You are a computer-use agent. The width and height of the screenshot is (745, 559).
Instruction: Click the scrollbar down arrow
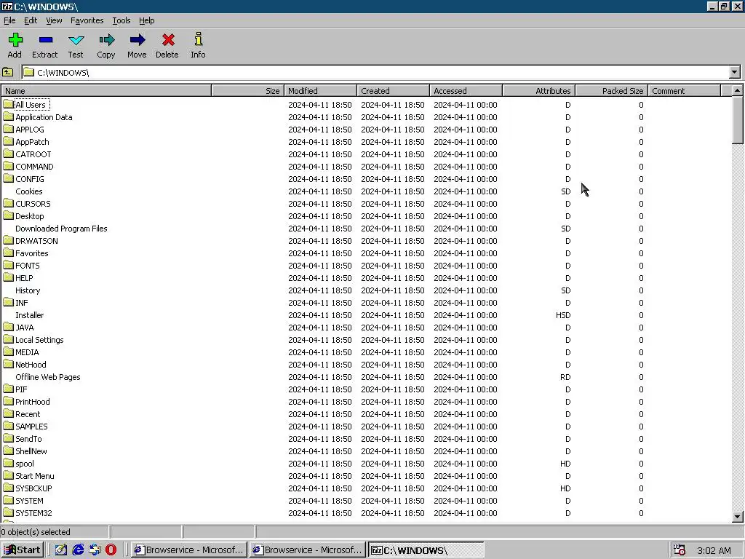[738, 516]
